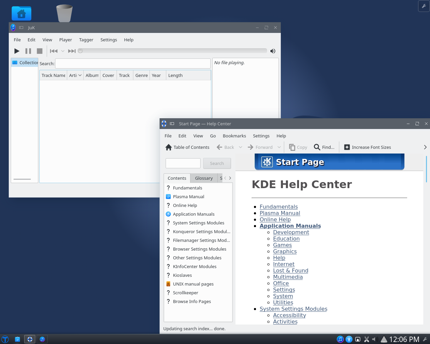
Task: Open the Online Help page link
Action: click(x=275, y=219)
